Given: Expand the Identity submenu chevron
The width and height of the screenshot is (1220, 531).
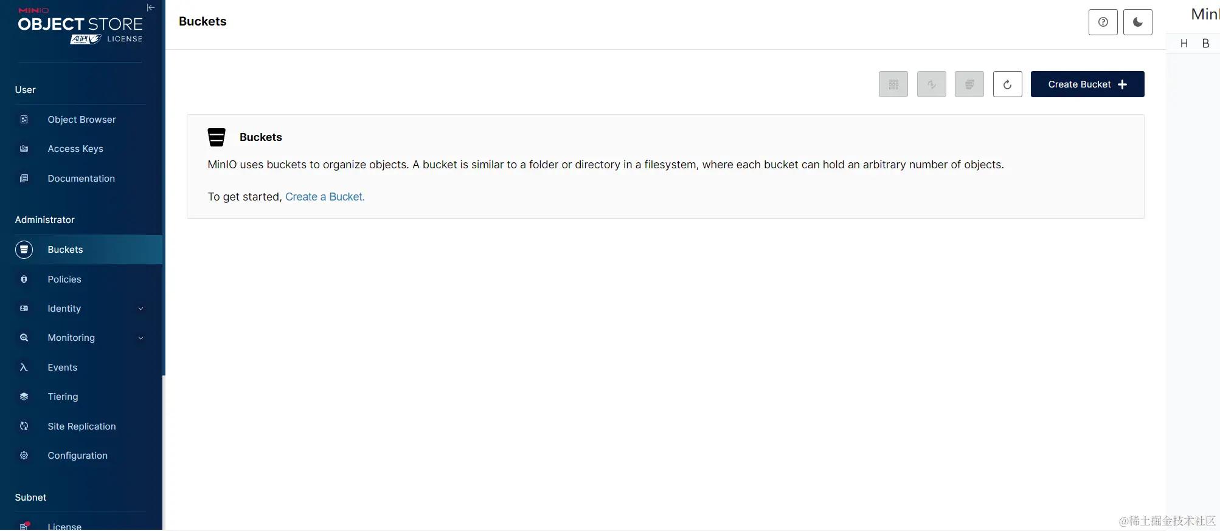Looking at the screenshot, I should click(x=140, y=309).
